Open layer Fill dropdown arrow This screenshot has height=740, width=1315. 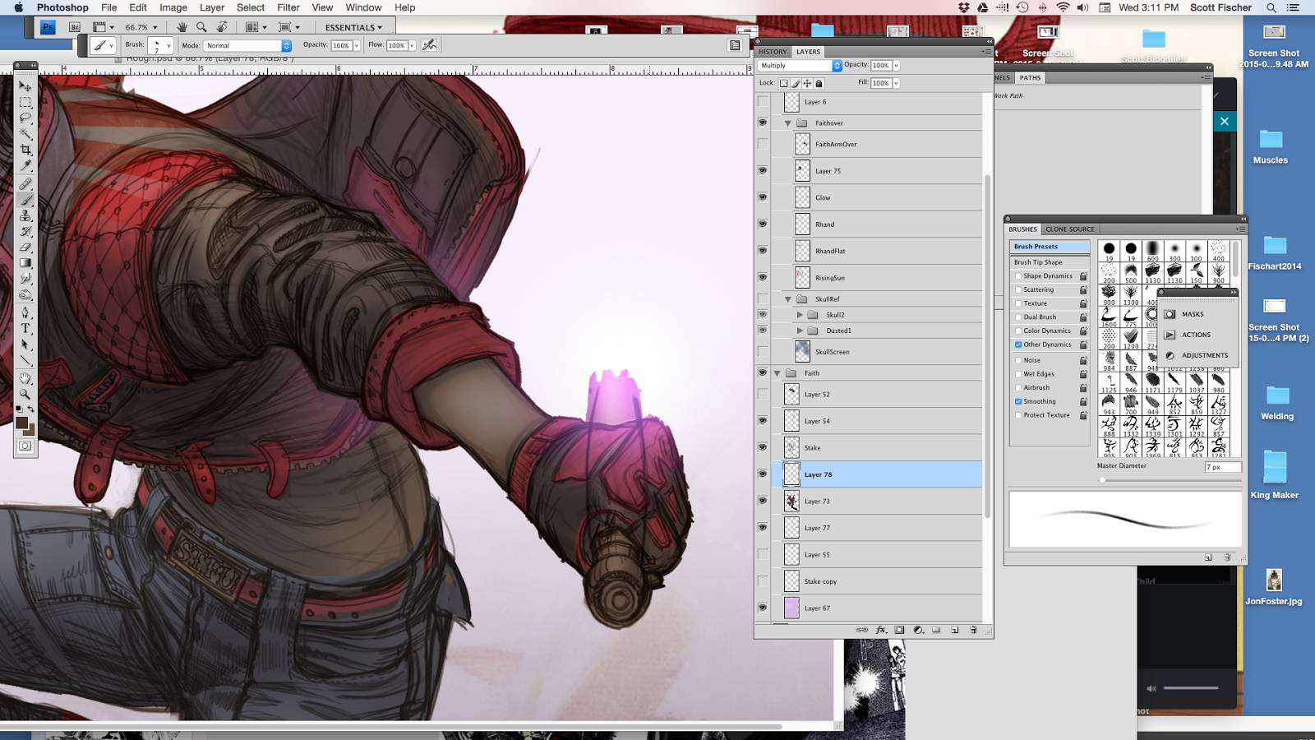tap(896, 83)
